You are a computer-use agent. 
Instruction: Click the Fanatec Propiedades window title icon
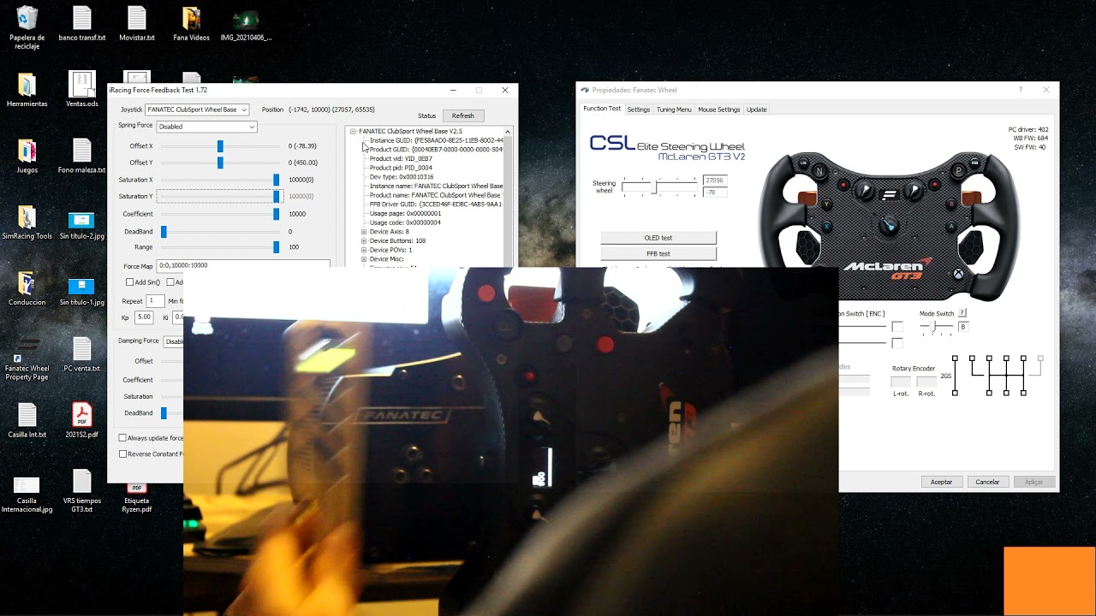click(x=585, y=90)
